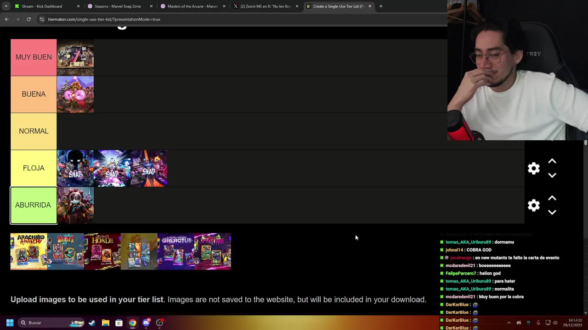Select the faded orange cards image
Screen dimensions: 588x330
click(x=139, y=252)
